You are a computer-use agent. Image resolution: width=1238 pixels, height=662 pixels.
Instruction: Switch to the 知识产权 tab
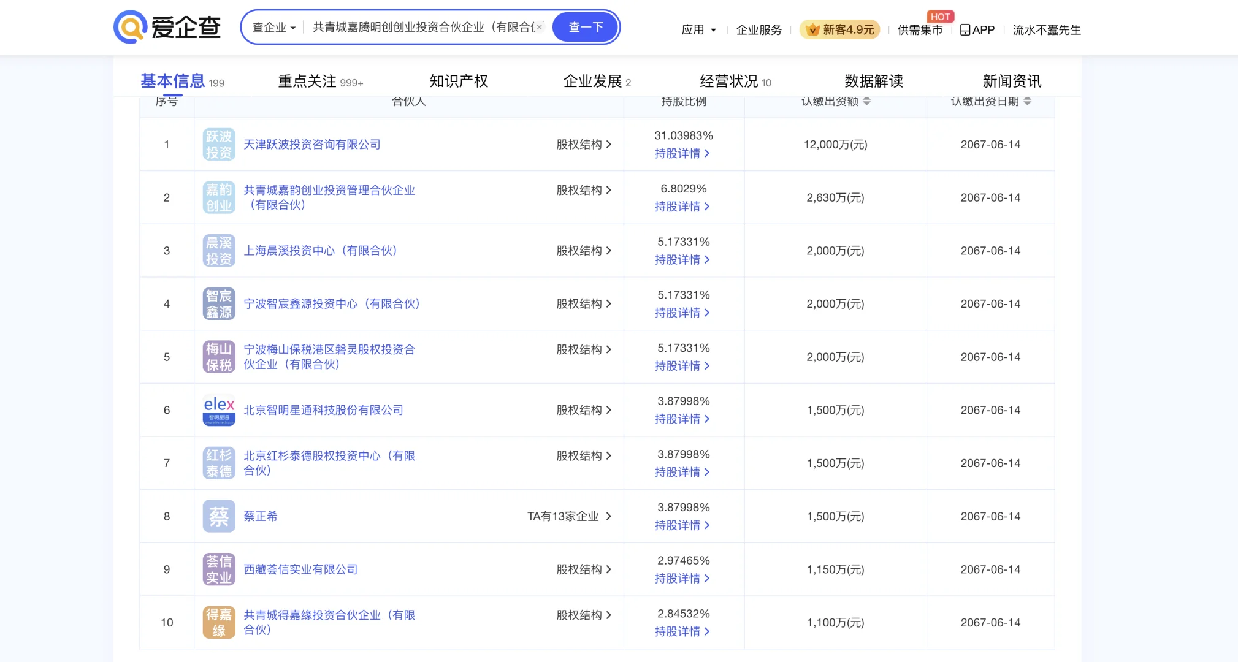(459, 81)
